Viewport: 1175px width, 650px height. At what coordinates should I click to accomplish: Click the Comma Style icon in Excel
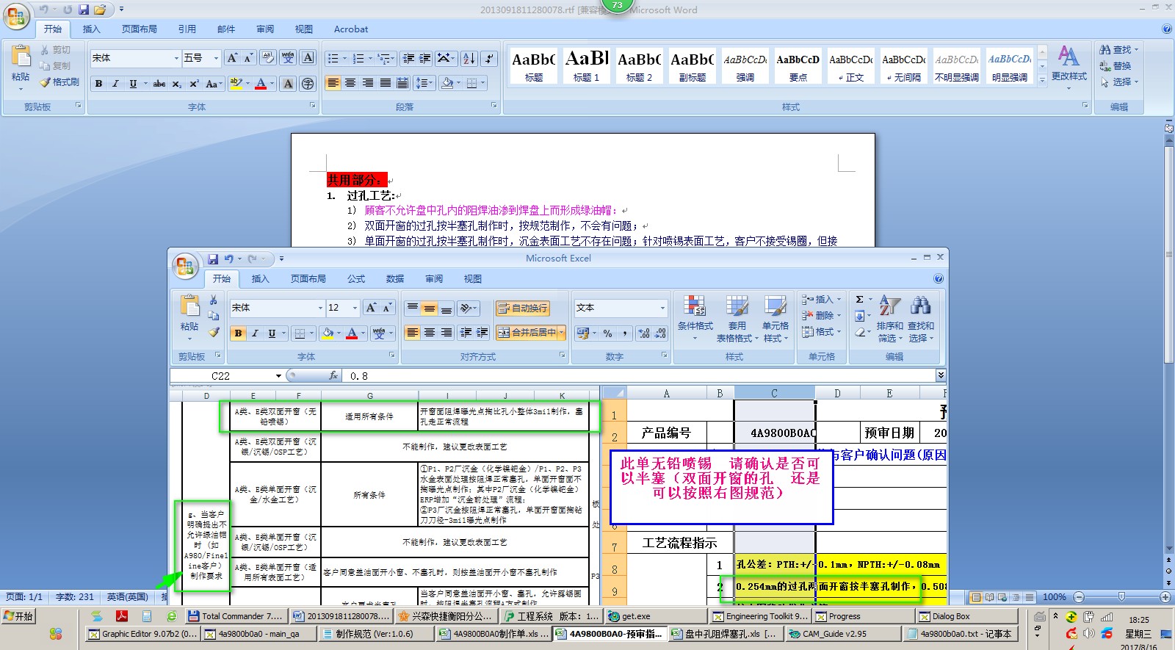pyautogui.click(x=624, y=333)
